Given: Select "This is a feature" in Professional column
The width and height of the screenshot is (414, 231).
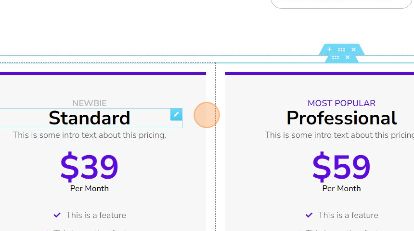Looking at the screenshot, I should pos(348,215).
